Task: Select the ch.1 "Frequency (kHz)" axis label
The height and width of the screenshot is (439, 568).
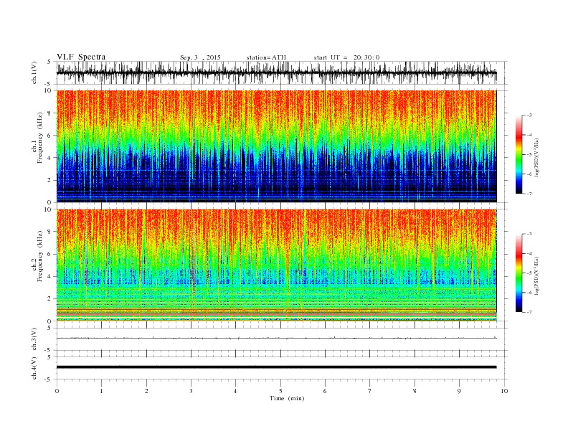Action: click(x=39, y=138)
